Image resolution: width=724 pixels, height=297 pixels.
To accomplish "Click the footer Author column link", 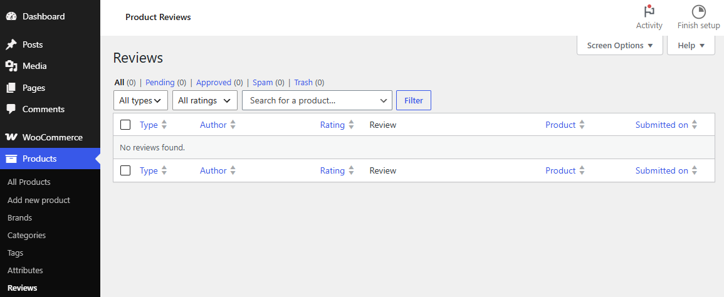I will click(213, 170).
